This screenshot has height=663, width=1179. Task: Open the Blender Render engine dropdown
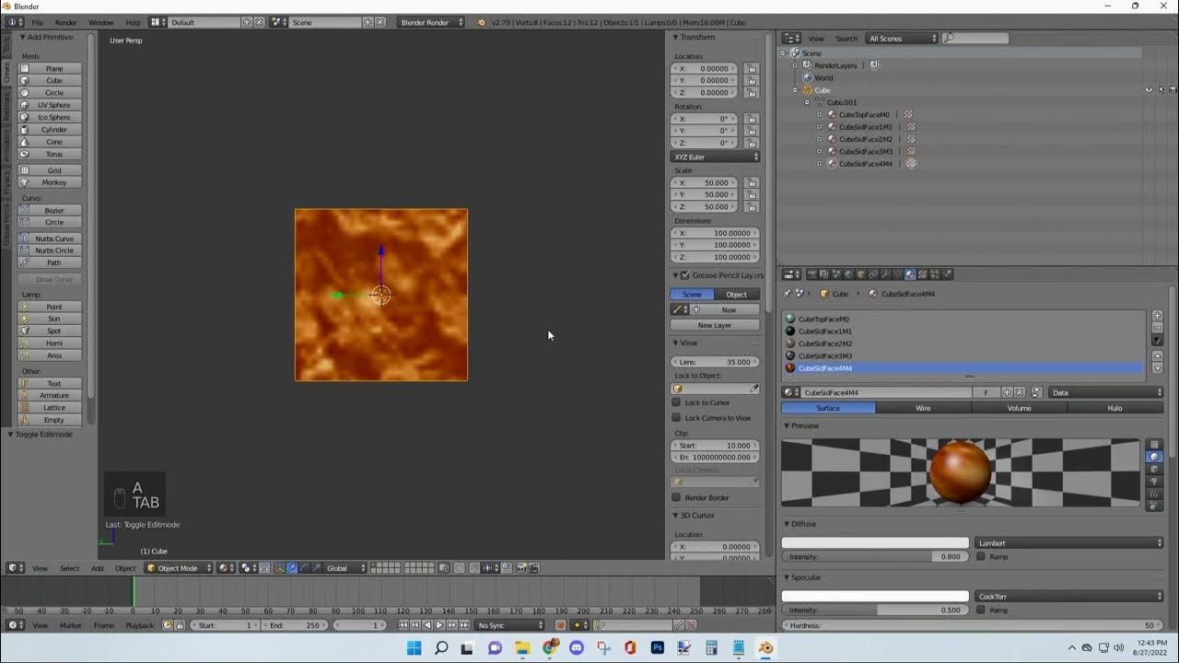(x=431, y=22)
